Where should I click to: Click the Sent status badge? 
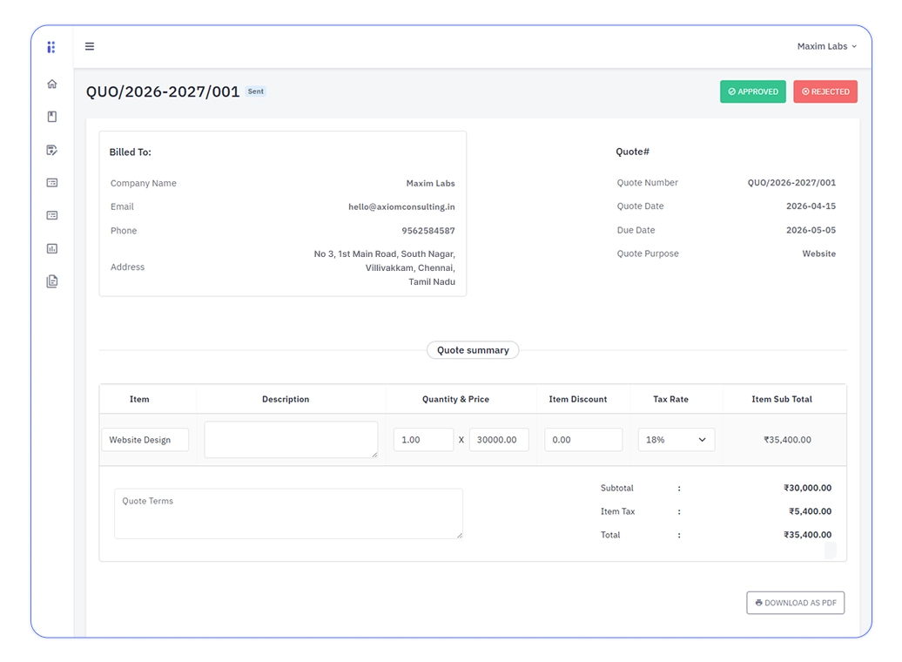tap(255, 91)
